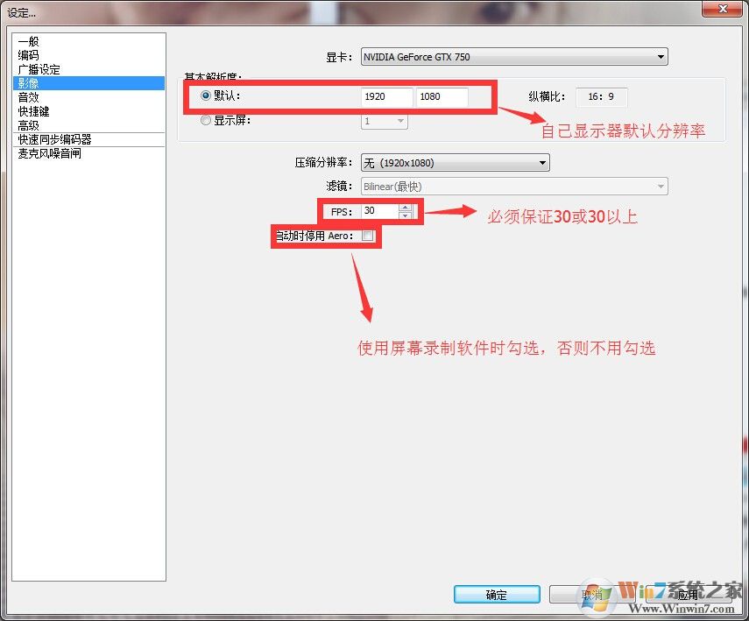Screen dimensions: 749x621
Task: Click the 应用 button
Action: pos(688,595)
